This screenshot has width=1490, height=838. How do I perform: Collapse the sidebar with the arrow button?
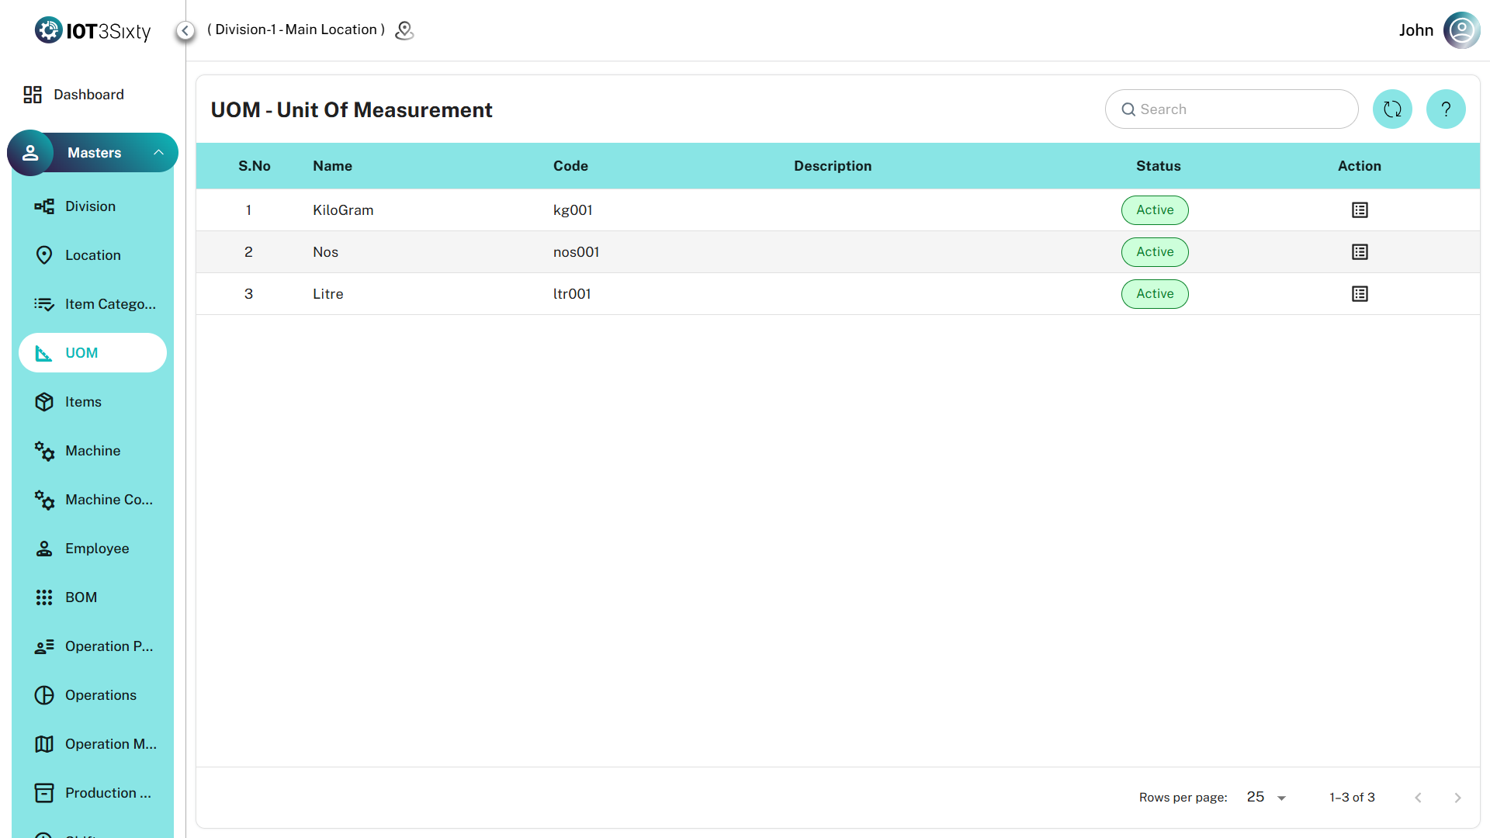point(185,30)
